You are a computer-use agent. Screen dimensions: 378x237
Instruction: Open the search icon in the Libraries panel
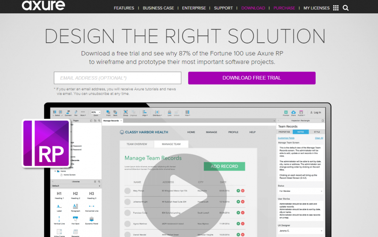click(99, 181)
